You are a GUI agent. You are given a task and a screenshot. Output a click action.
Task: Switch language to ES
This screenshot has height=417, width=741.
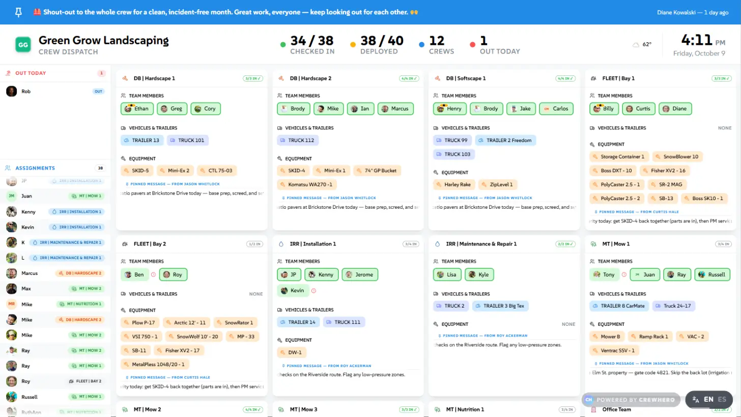click(x=722, y=400)
